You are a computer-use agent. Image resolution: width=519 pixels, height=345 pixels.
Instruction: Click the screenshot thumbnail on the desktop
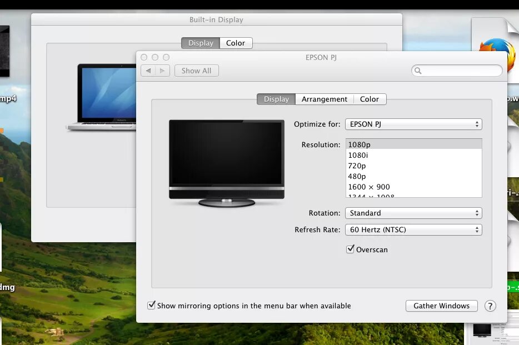pos(492,333)
